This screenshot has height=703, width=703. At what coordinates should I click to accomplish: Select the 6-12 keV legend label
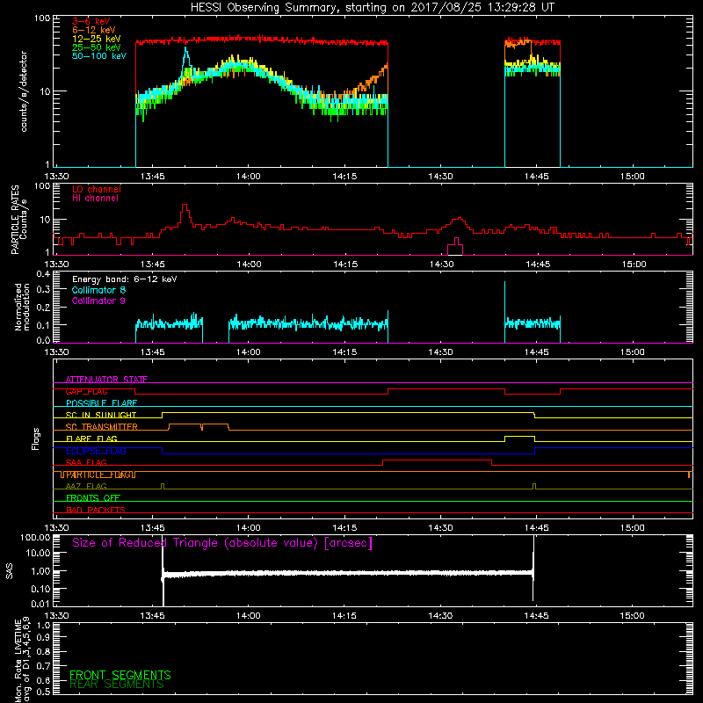pyautogui.click(x=94, y=30)
